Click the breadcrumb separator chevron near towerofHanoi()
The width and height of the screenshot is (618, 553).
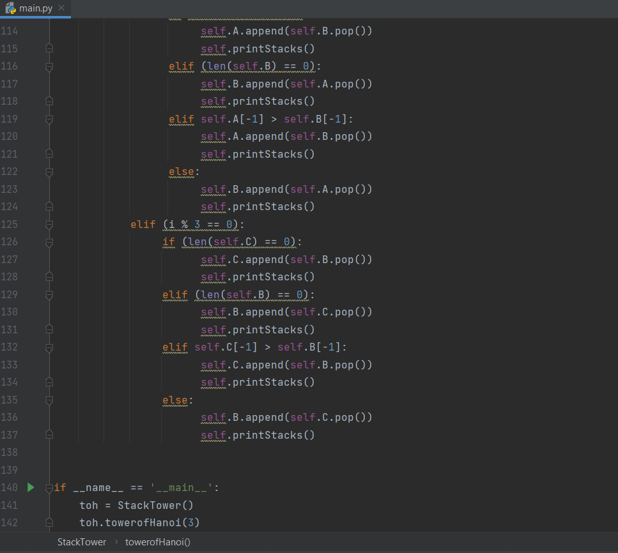116,542
